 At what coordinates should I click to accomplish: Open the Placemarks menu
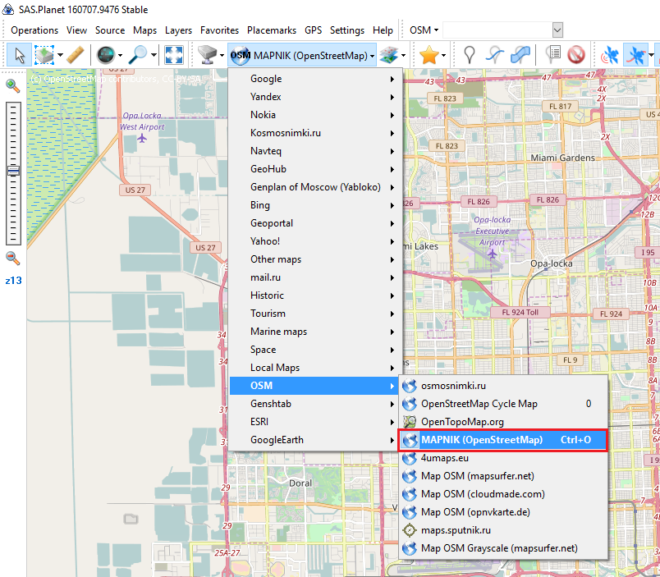tap(272, 30)
